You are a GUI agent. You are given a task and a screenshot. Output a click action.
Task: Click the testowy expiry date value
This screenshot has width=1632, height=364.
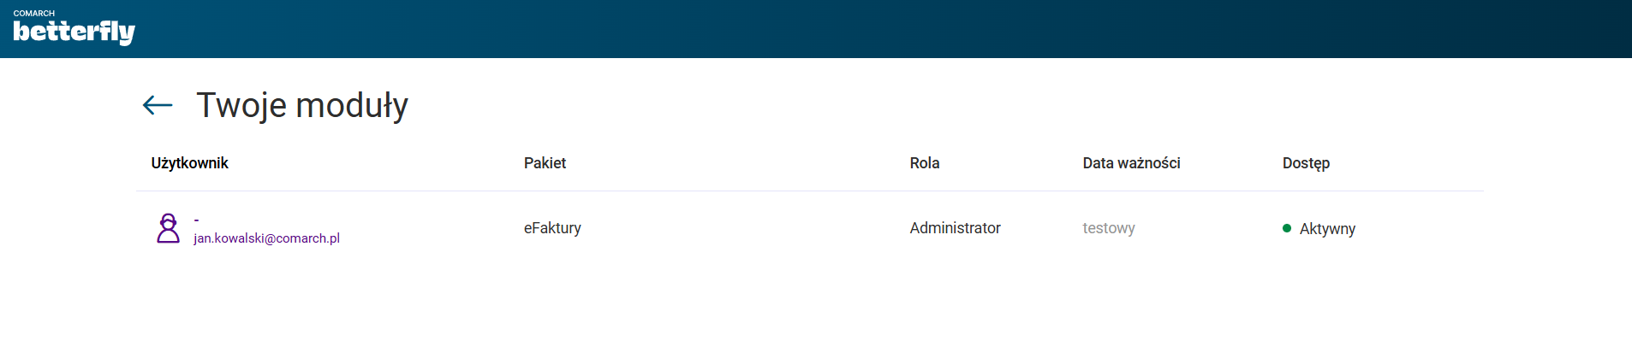tap(1108, 228)
